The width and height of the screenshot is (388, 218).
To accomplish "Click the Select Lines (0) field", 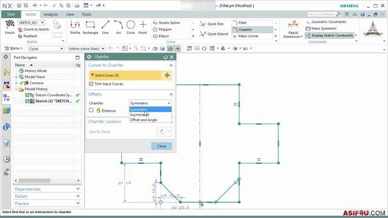I will click(125, 75).
